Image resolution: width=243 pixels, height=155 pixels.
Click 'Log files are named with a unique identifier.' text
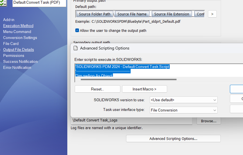pyautogui.click(x=107, y=128)
